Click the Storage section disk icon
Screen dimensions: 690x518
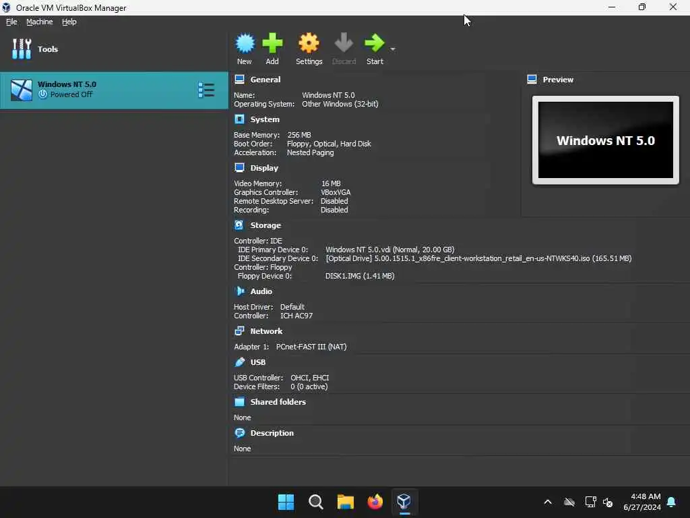(239, 225)
